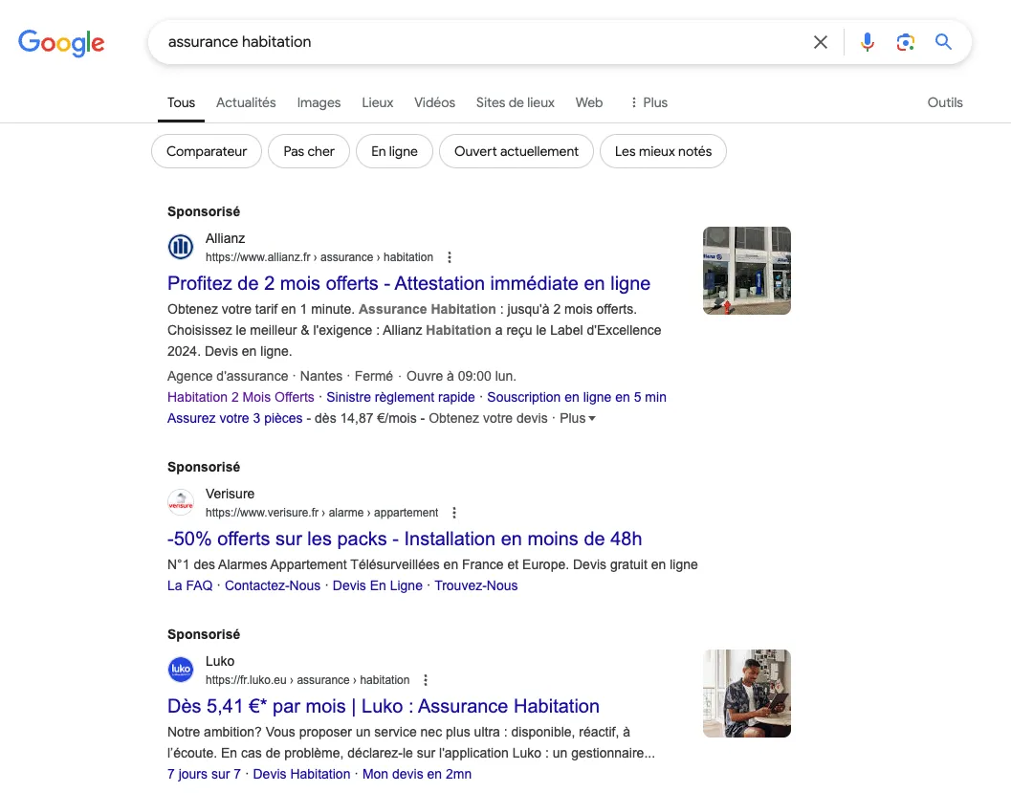Open the Luko headline Dès 5,41 €* par mois

[x=383, y=707]
